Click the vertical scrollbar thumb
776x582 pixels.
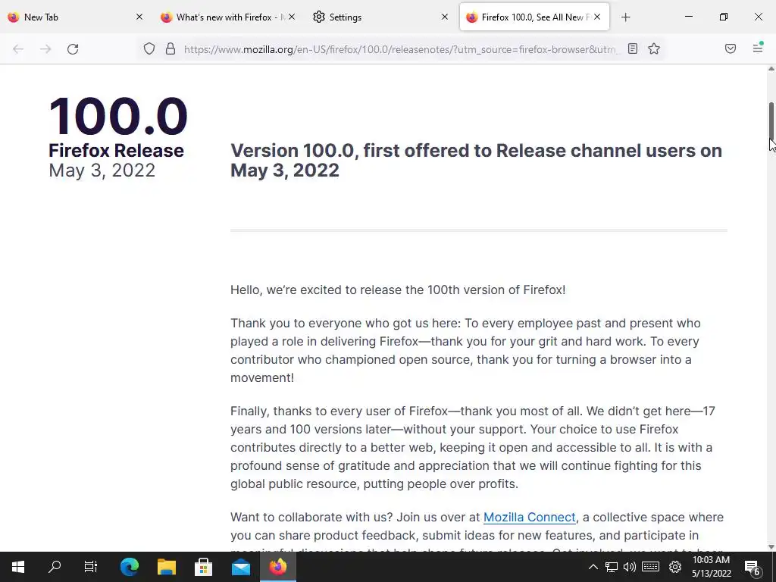[x=771, y=120]
